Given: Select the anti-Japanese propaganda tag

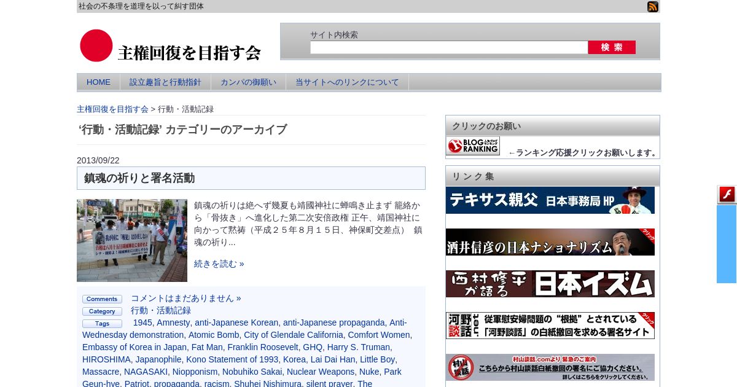Looking at the screenshot, I should click(x=334, y=322).
